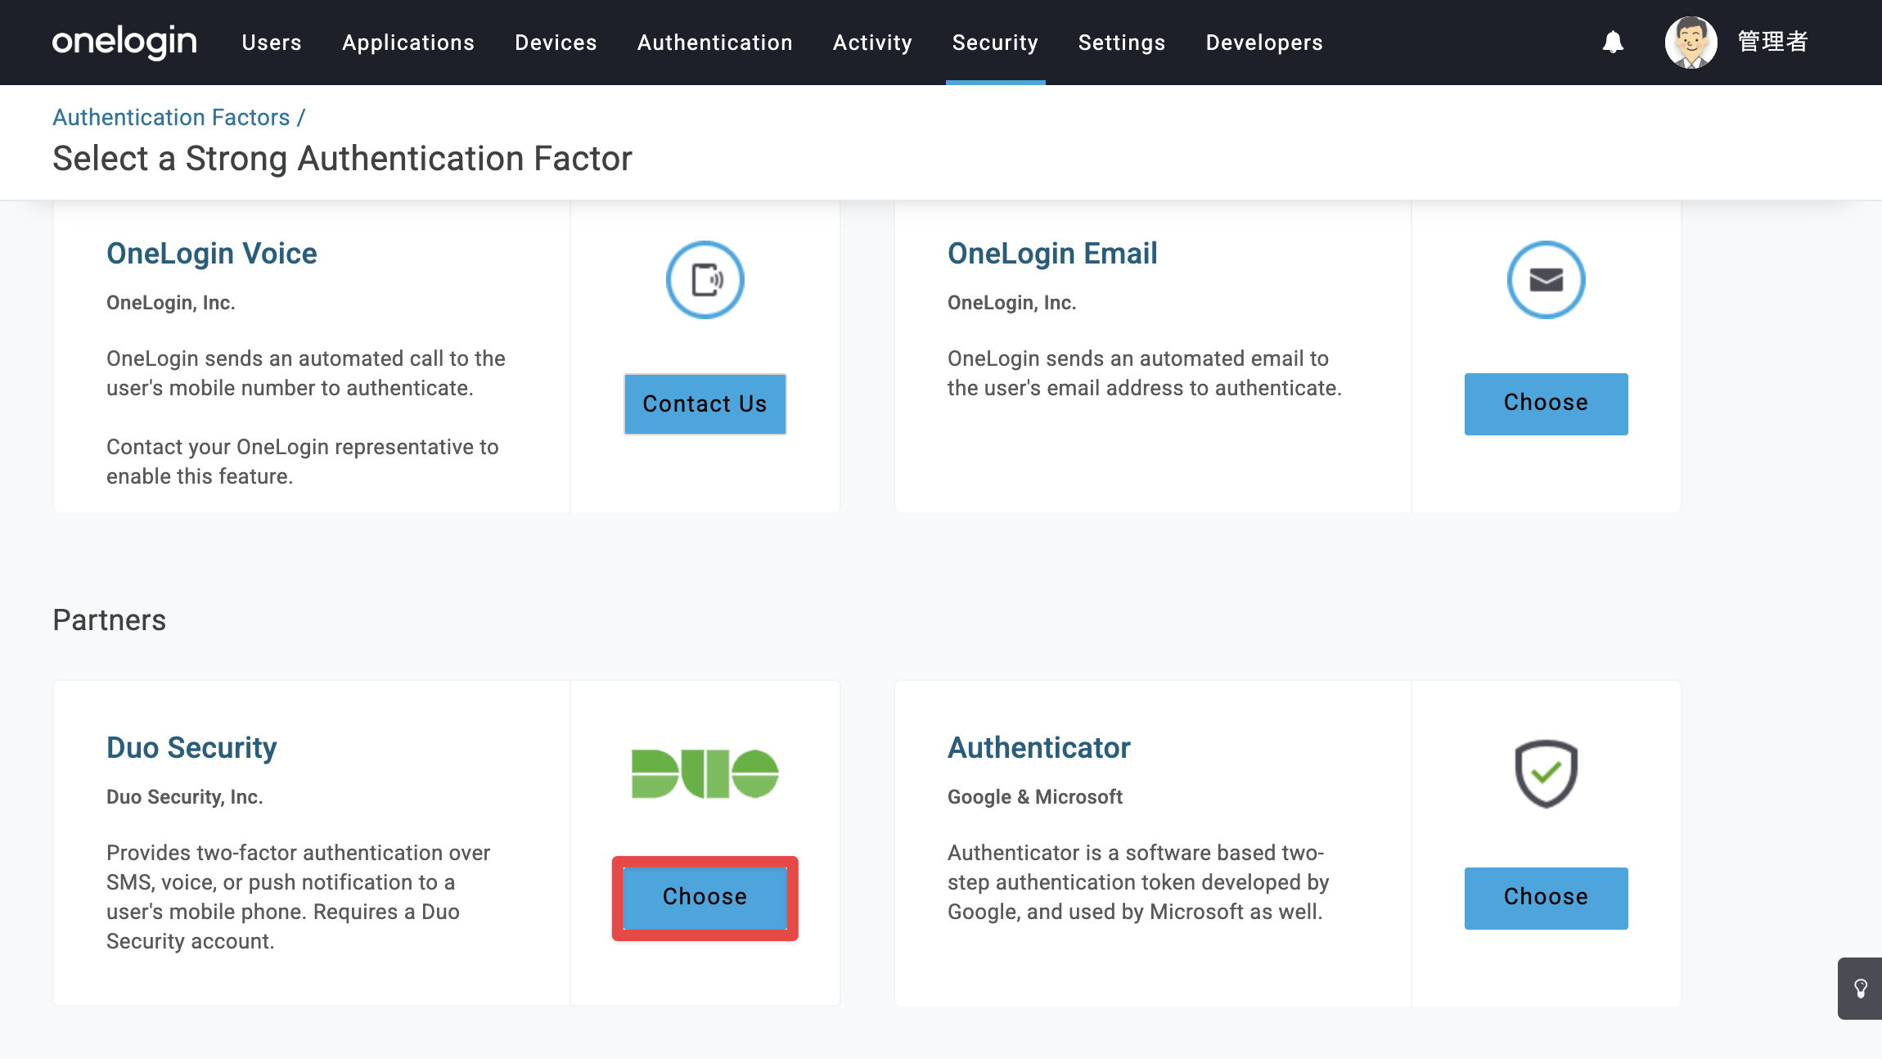Click the OneLogin Email description text
1882x1059 pixels.
pyautogui.click(x=1145, y=373)
